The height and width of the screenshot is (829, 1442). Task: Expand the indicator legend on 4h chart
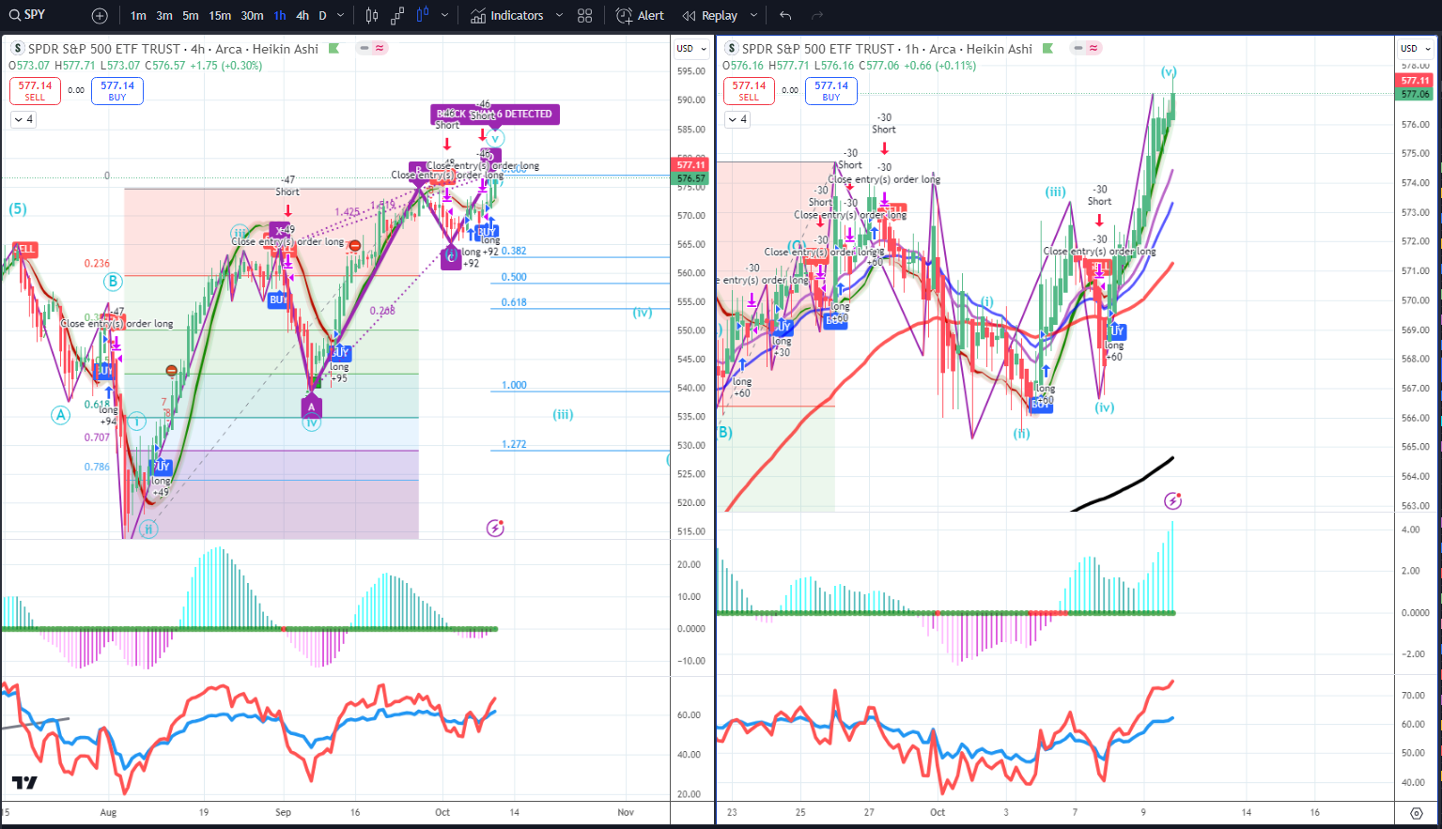coord(23,119)
